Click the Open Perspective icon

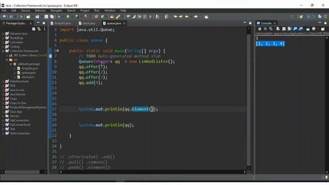point(301,16)
